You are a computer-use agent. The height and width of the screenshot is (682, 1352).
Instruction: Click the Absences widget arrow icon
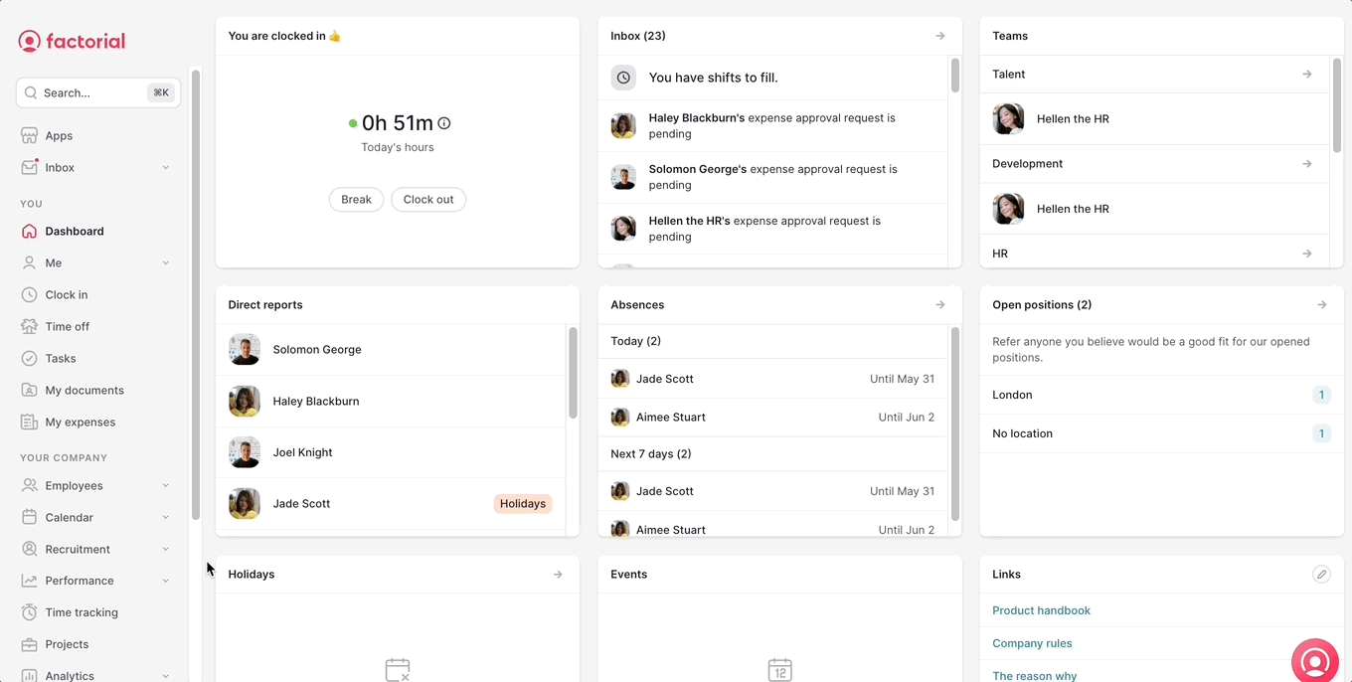click(939, 305)
